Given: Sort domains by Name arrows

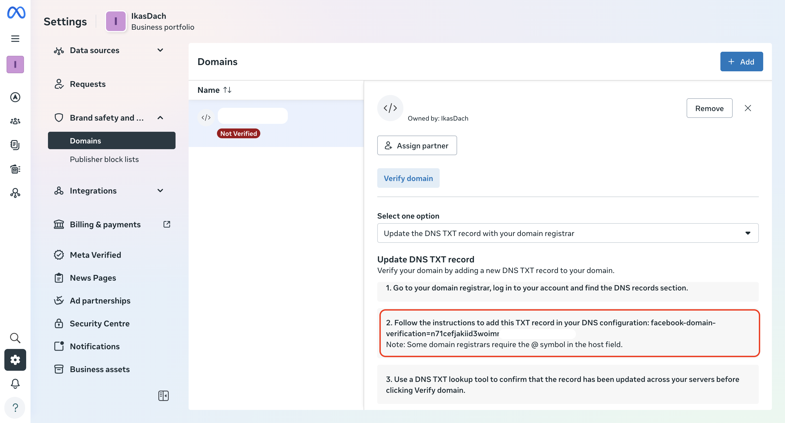Looking at the screenshot, I should (227, 90).
